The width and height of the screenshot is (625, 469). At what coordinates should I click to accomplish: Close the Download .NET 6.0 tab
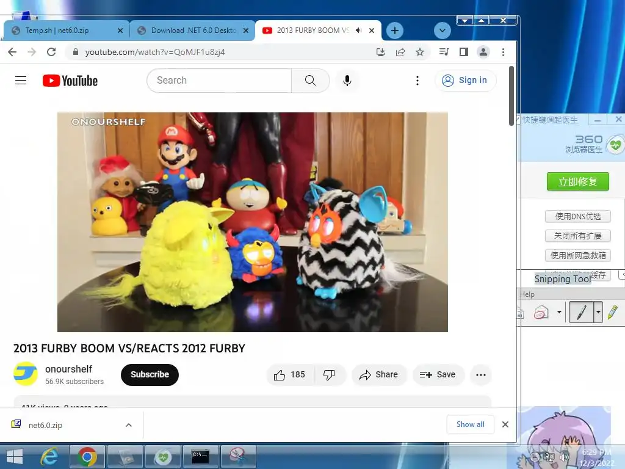coord(246,31)
